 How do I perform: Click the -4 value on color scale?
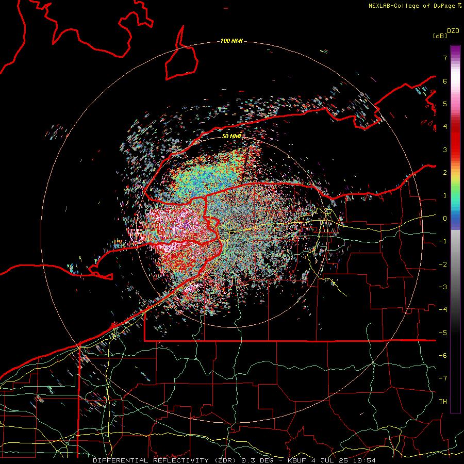point(443,310)
